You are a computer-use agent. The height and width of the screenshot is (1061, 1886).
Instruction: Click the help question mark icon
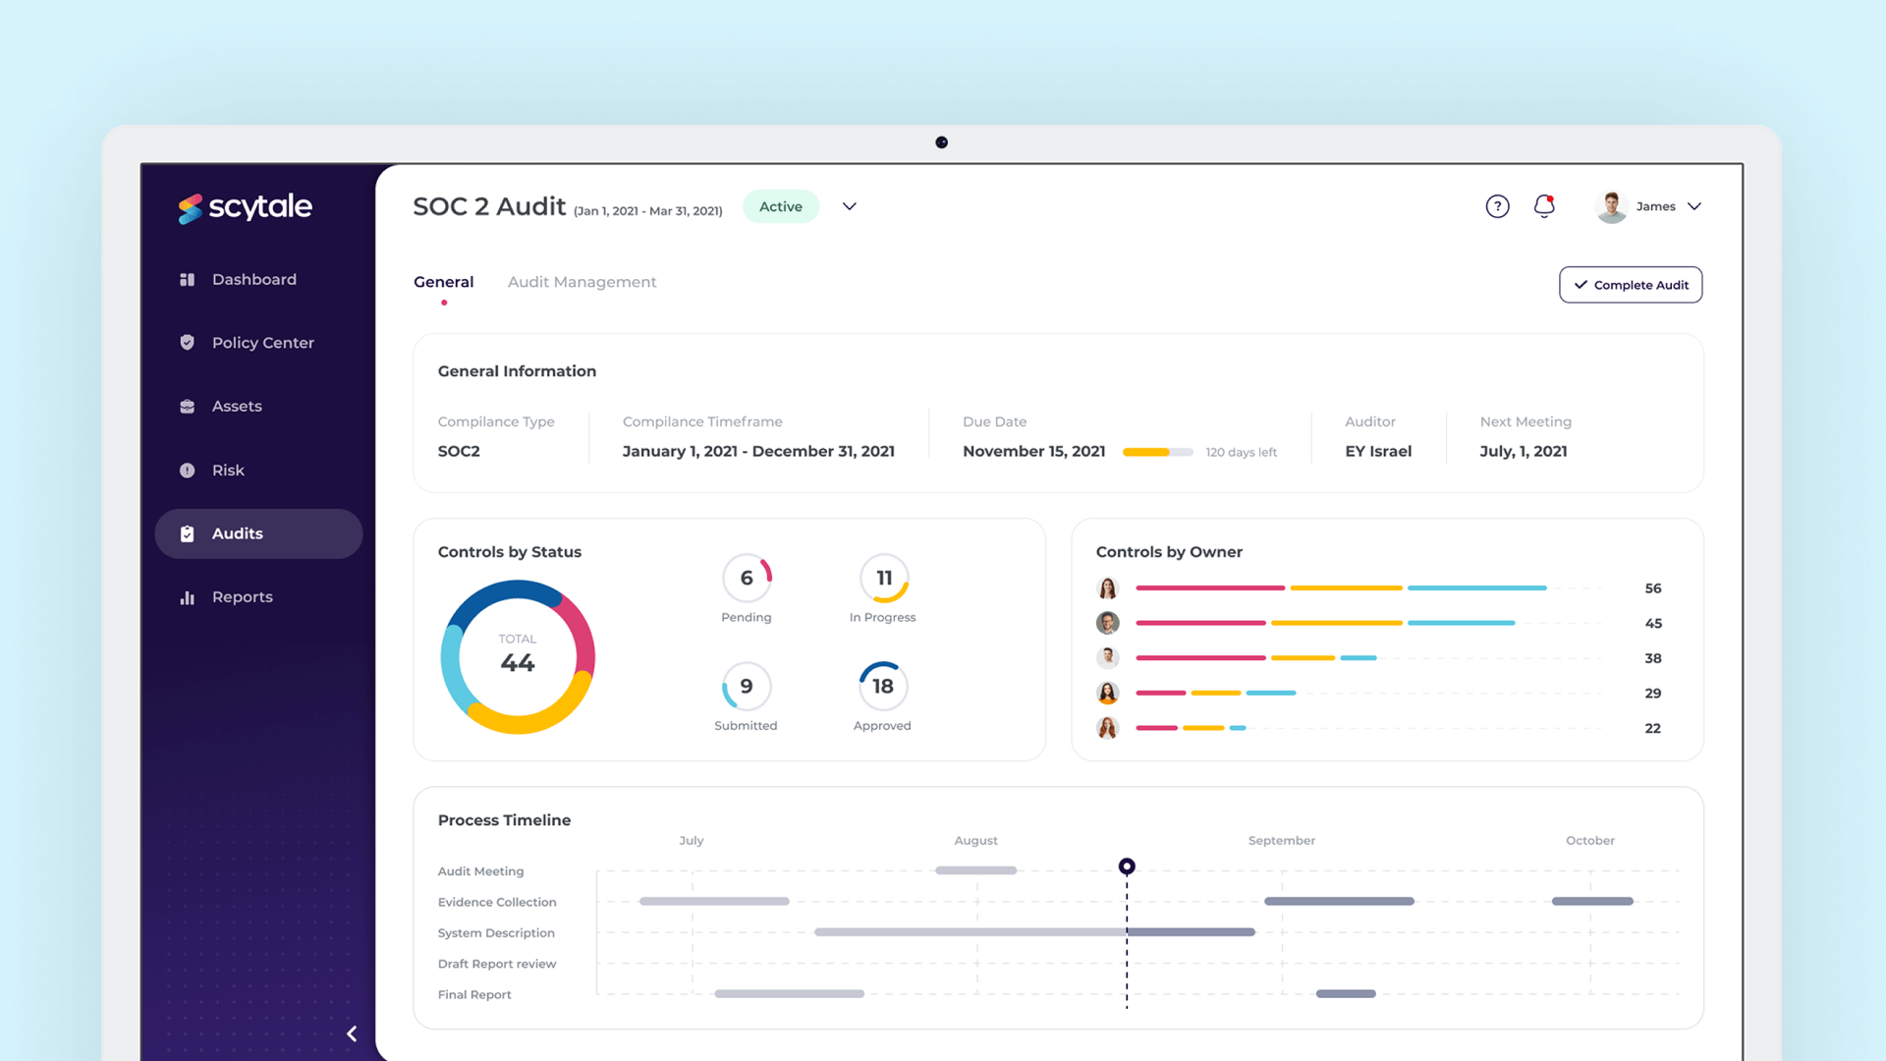coord(1497,206)
